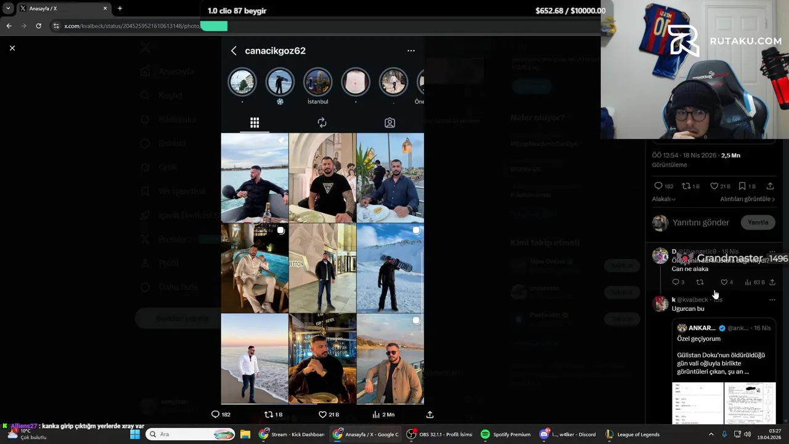Open the boat photo with drink
Screen dimensions: 789x444
[x=255, y=178]
